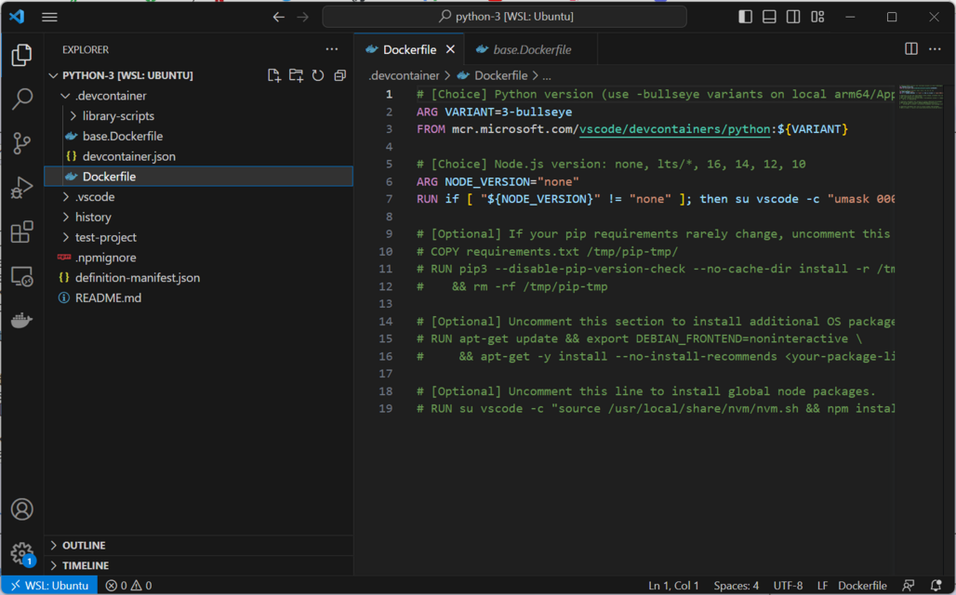956x595 pixels.
Task: Click the python-3 command center search box
Action: 505,17
